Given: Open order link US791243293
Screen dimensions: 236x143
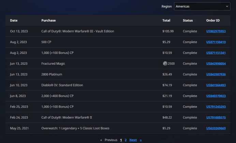Looking at the screenshot, I should pyautogui.click(x=216, y=107).
